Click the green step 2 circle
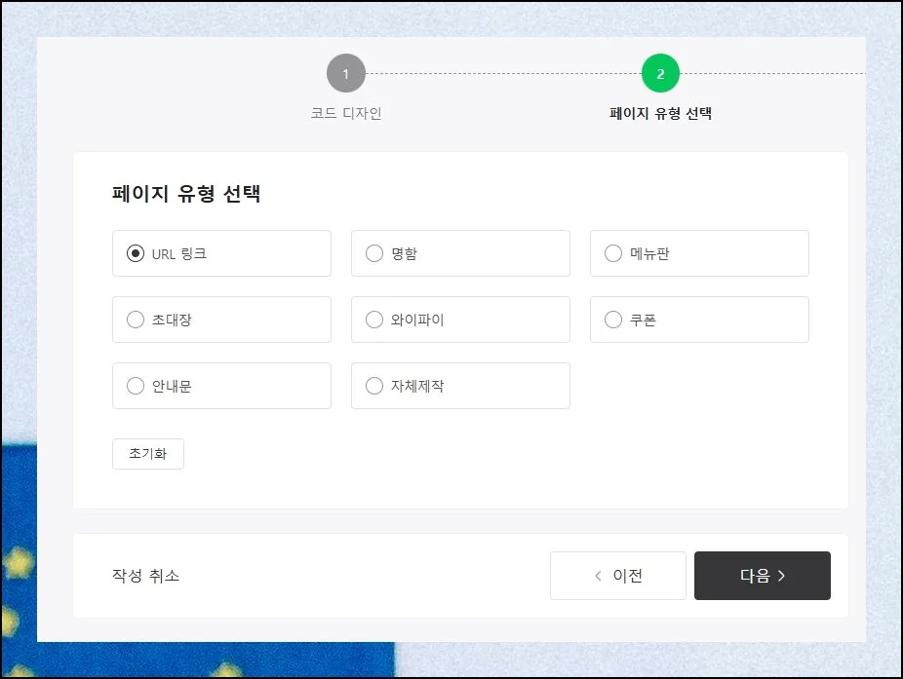 [660, 74]
